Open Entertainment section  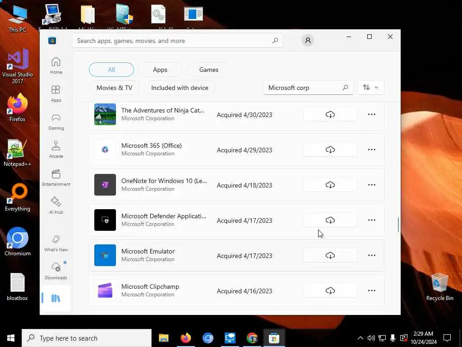click(x=56, y=178)
